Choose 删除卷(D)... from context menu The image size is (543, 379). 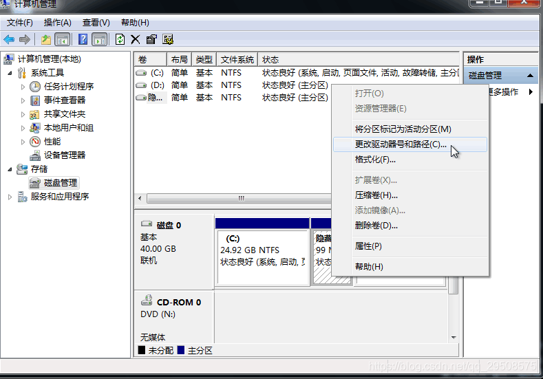410,226
